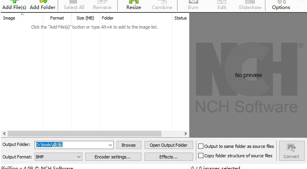This screenshot has height=169, width=307.
Task: Open the Resize tool
Action: [x=133, y=5]
